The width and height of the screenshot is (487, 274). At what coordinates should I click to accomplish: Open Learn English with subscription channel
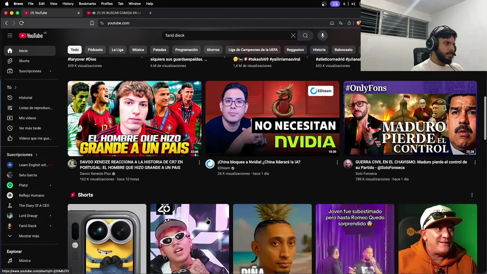click(x=30, y=165)
